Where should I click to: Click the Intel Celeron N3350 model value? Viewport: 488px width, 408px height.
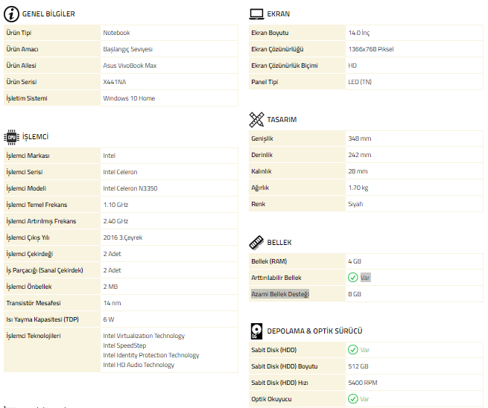[x=130, y=188]
